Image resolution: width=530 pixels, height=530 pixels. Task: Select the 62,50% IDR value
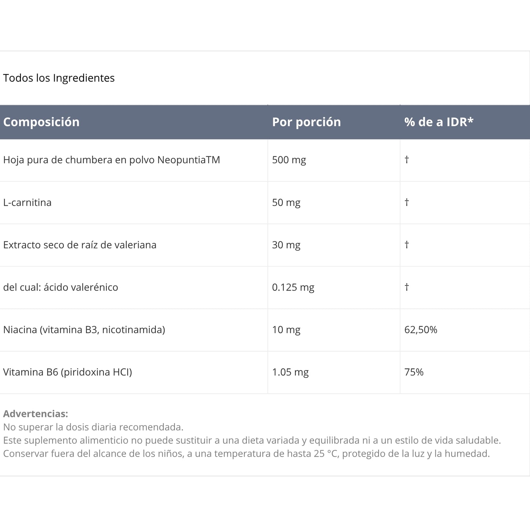tap(421, 330)
